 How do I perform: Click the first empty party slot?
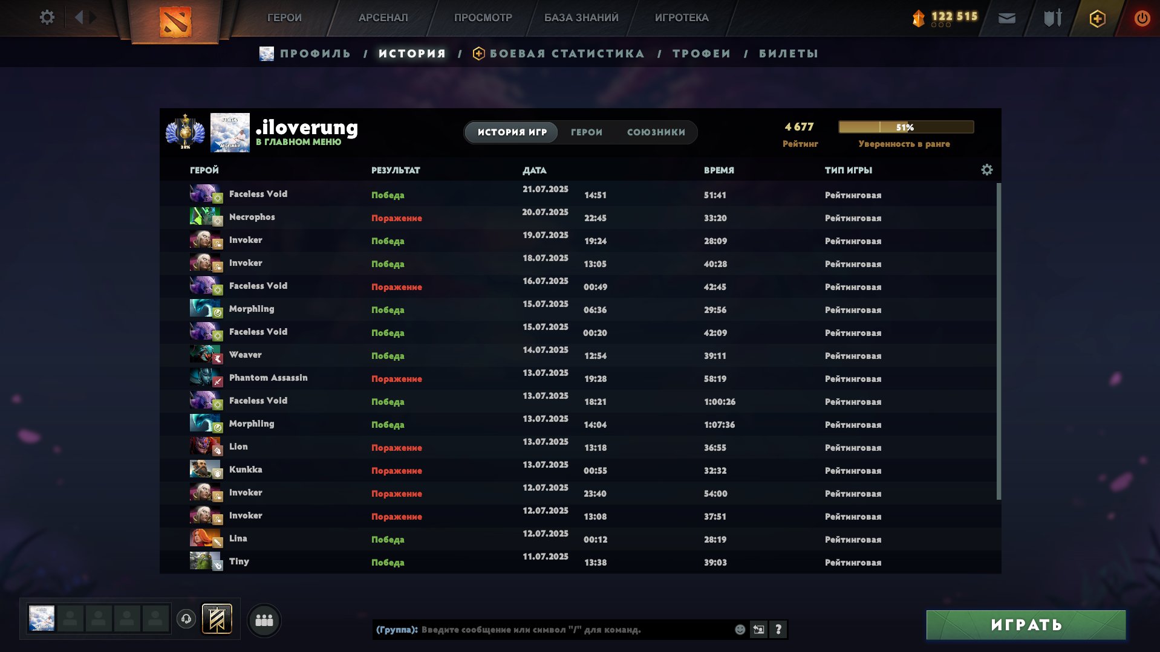coord(70,619)
